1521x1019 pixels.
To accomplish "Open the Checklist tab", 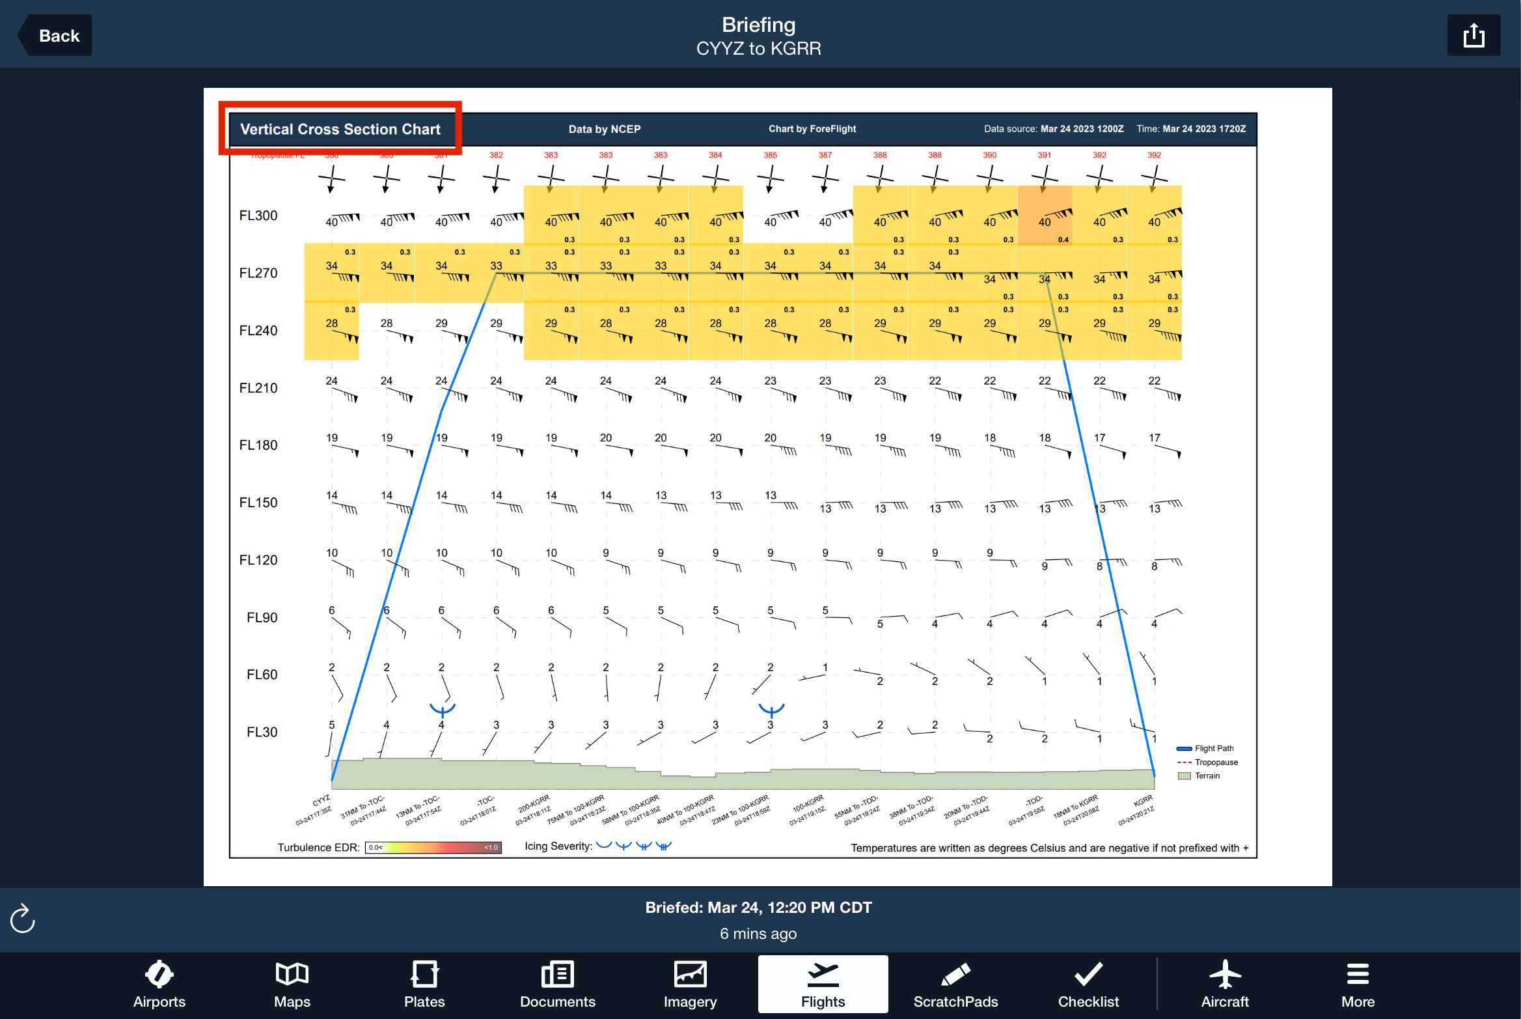I will pyautogui.click(x=1088, y=984).
